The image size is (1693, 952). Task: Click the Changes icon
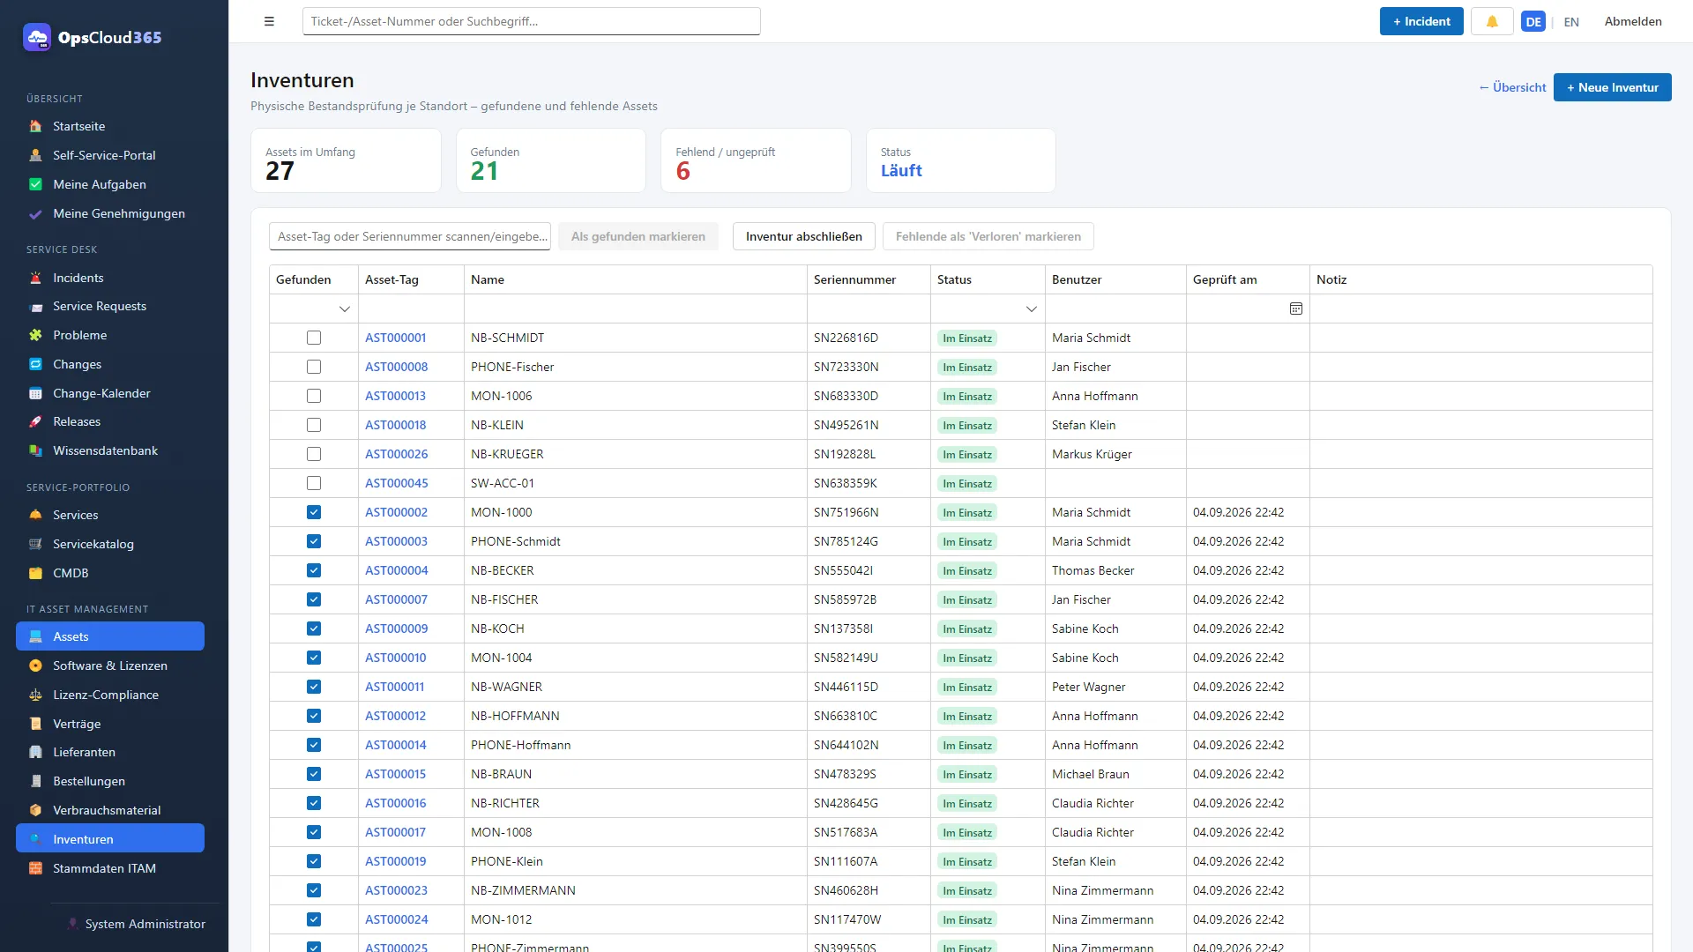(35, 364)
